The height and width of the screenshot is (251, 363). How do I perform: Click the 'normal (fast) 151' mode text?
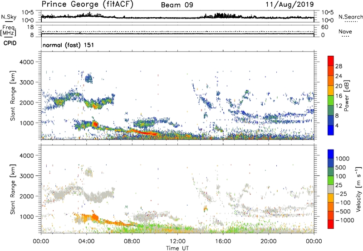click(x=69, y=45)
